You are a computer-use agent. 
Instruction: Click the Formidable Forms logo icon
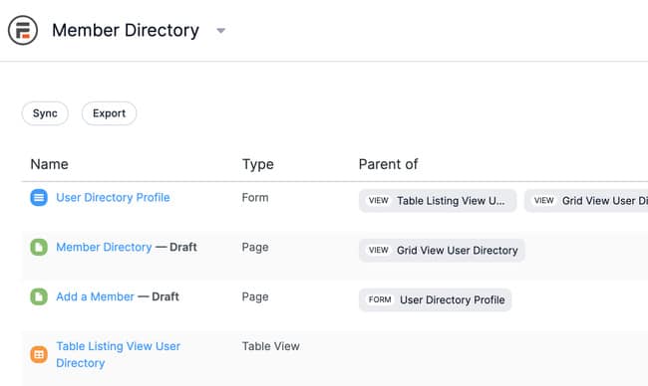pos(23,30)
